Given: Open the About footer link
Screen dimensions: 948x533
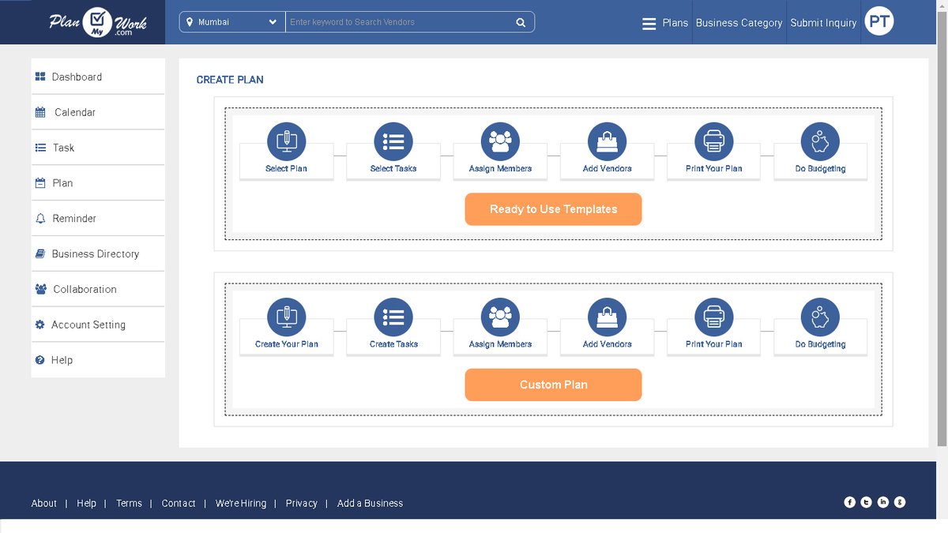Looking at the screenshot, I should [44, 503].
